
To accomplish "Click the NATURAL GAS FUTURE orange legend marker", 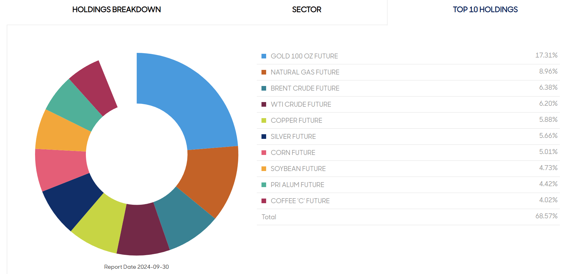I will click(263, 72).
